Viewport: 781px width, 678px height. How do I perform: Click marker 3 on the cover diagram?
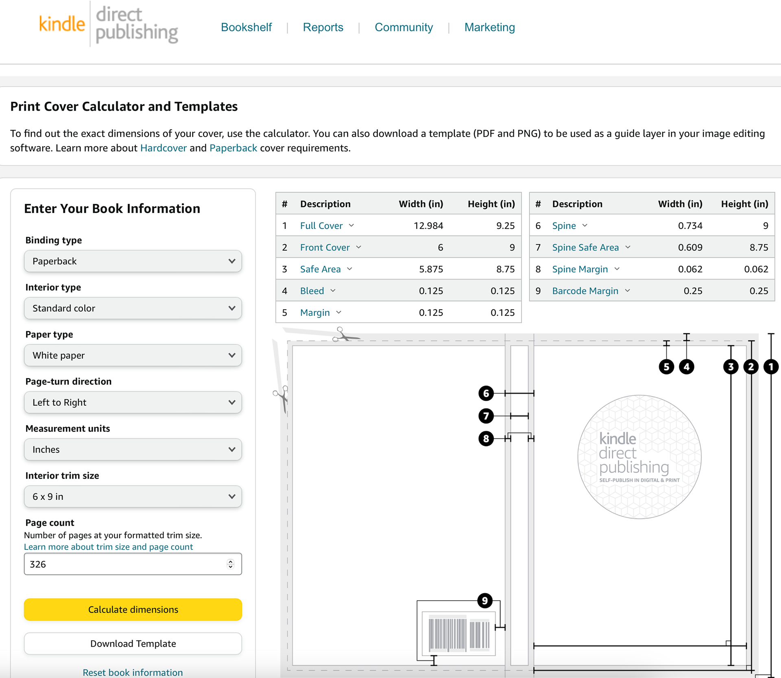pyautogui.click(x=731, y=367)
